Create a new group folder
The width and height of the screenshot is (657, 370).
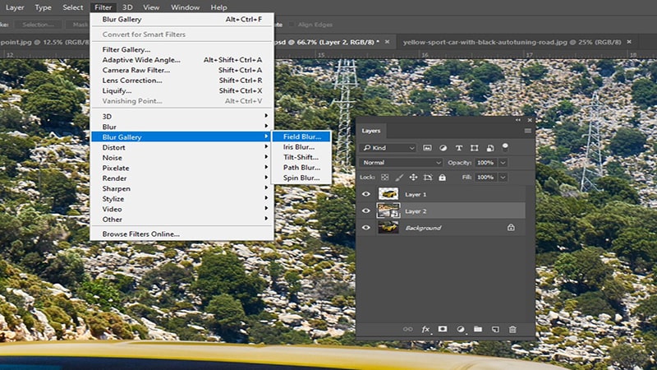pyautogui.click(x=478, y=330)
